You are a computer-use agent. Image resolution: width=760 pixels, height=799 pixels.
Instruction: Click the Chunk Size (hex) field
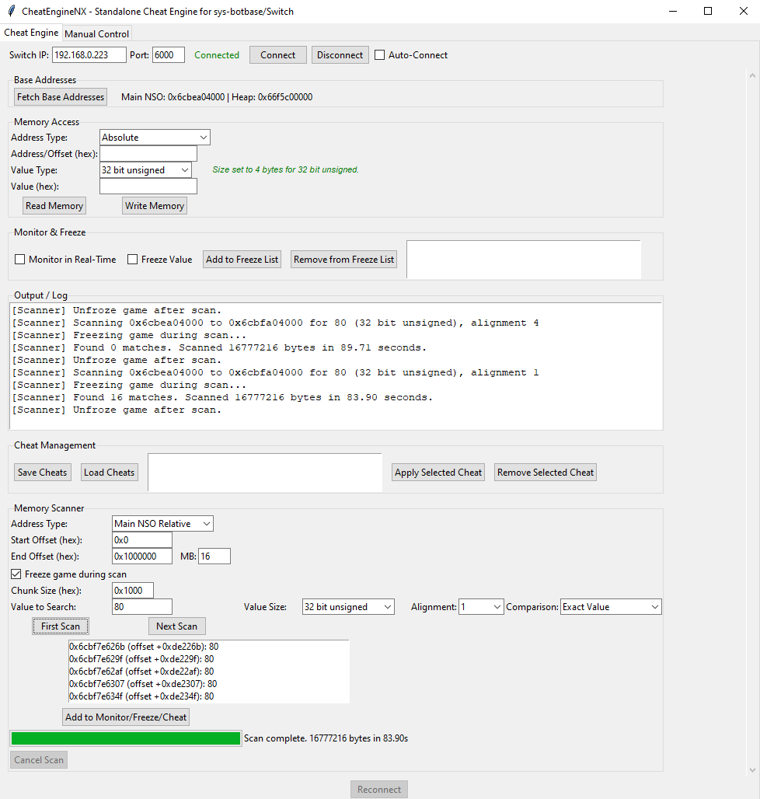tap(133, 590)
